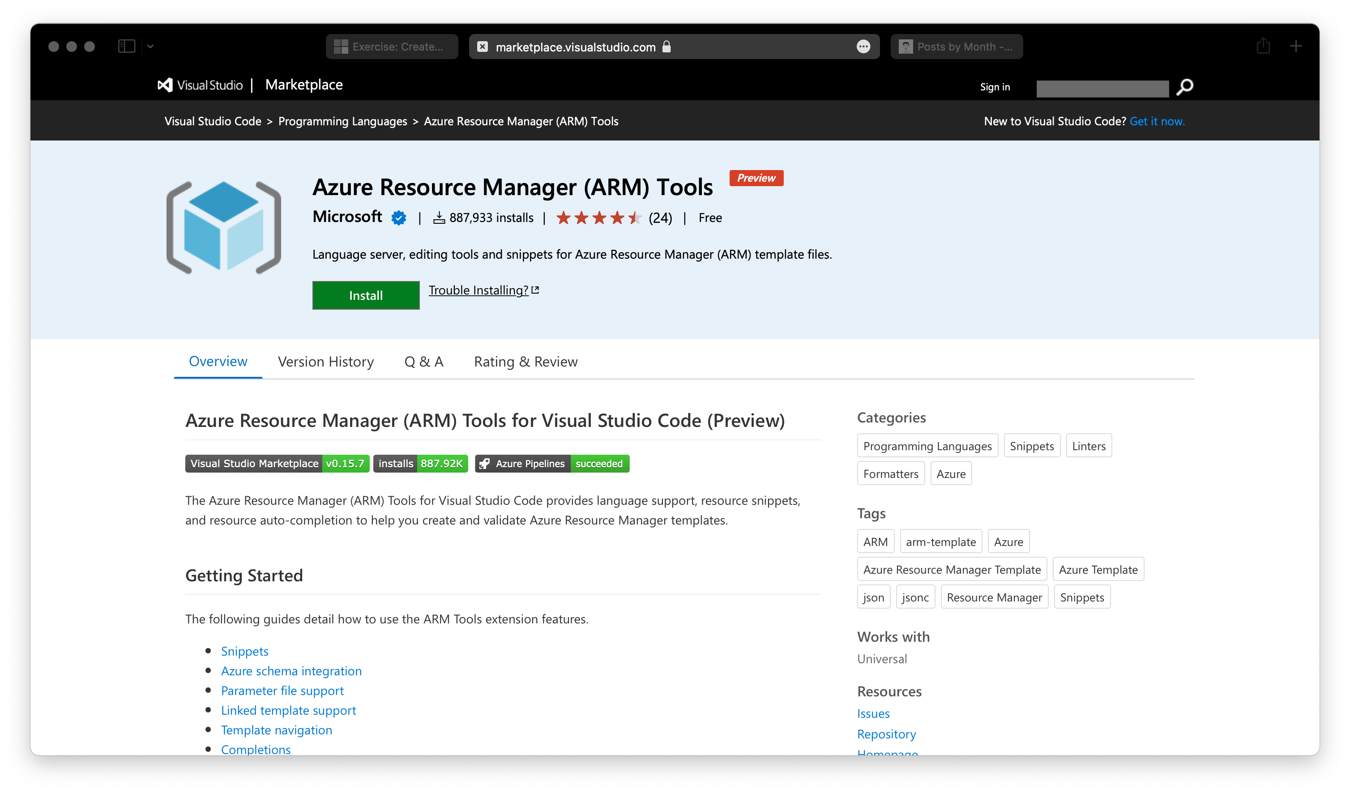Open the Rating & Review tab
The height and width of the screenshot is (793, 1350).
coord(525,362)
